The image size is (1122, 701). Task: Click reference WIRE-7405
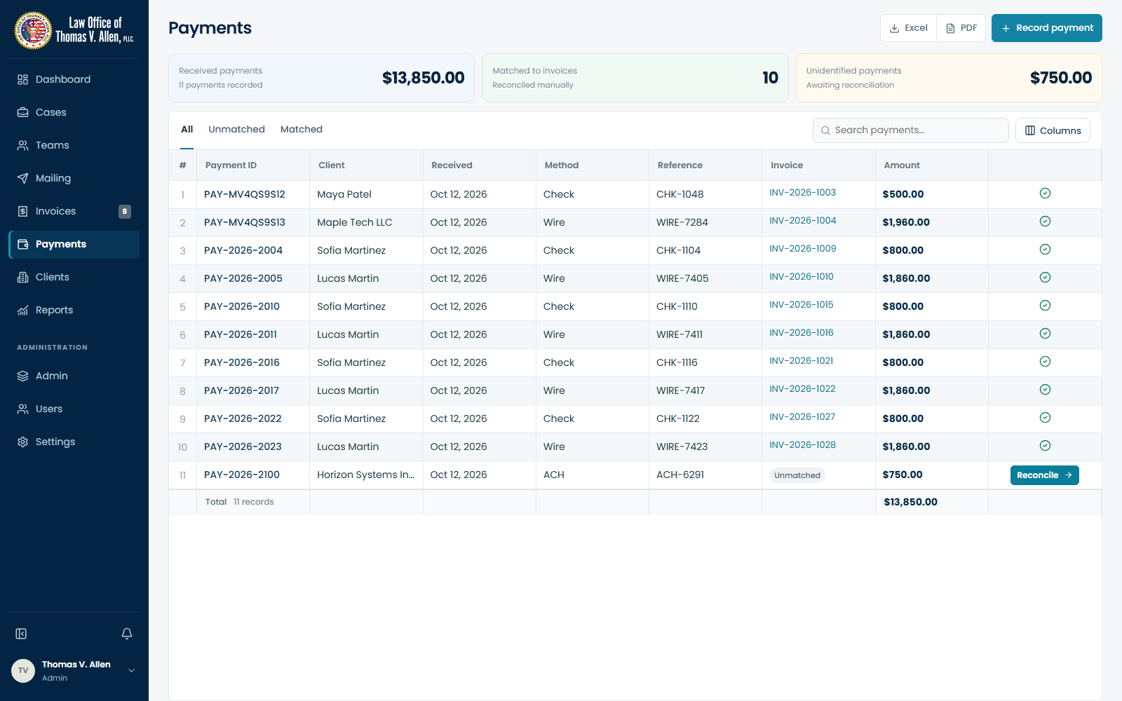[x=682, y=278]
